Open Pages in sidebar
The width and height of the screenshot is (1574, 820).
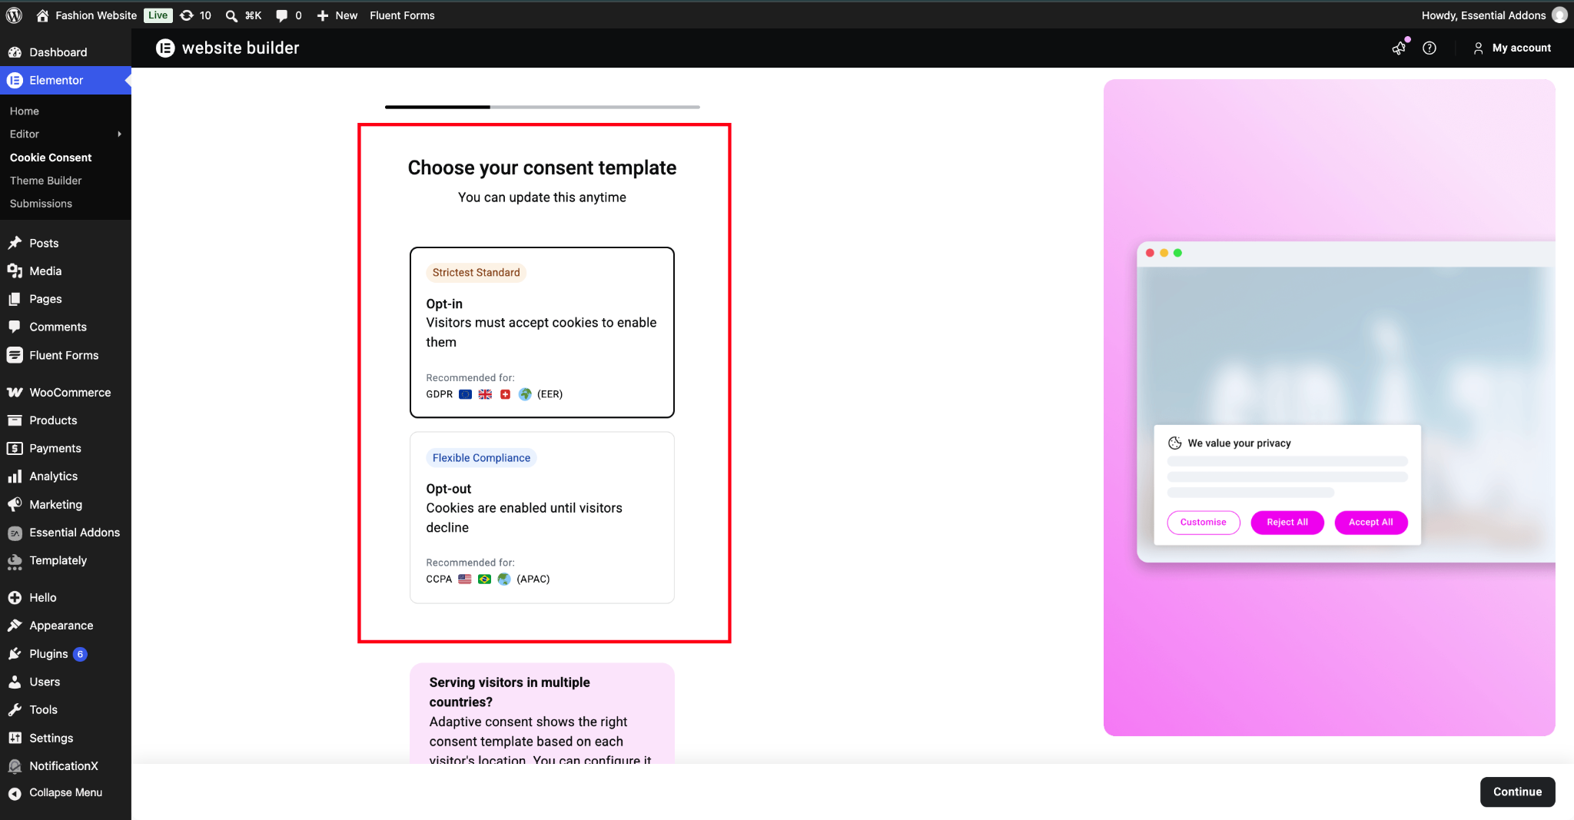click(65, 299)
